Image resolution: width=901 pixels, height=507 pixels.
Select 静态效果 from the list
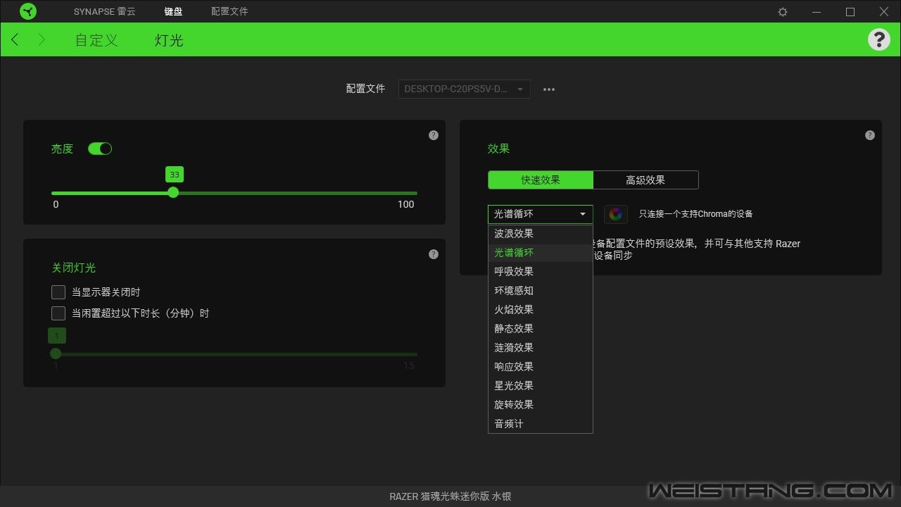pyautogui.click(x=541, y=329)
